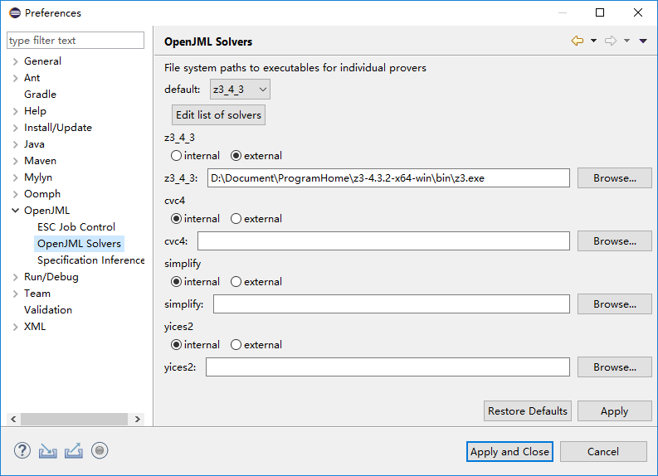This screenshot has height=476, width=658.
Task: Expand the Help tree node
Action: [x=16, y=111]
